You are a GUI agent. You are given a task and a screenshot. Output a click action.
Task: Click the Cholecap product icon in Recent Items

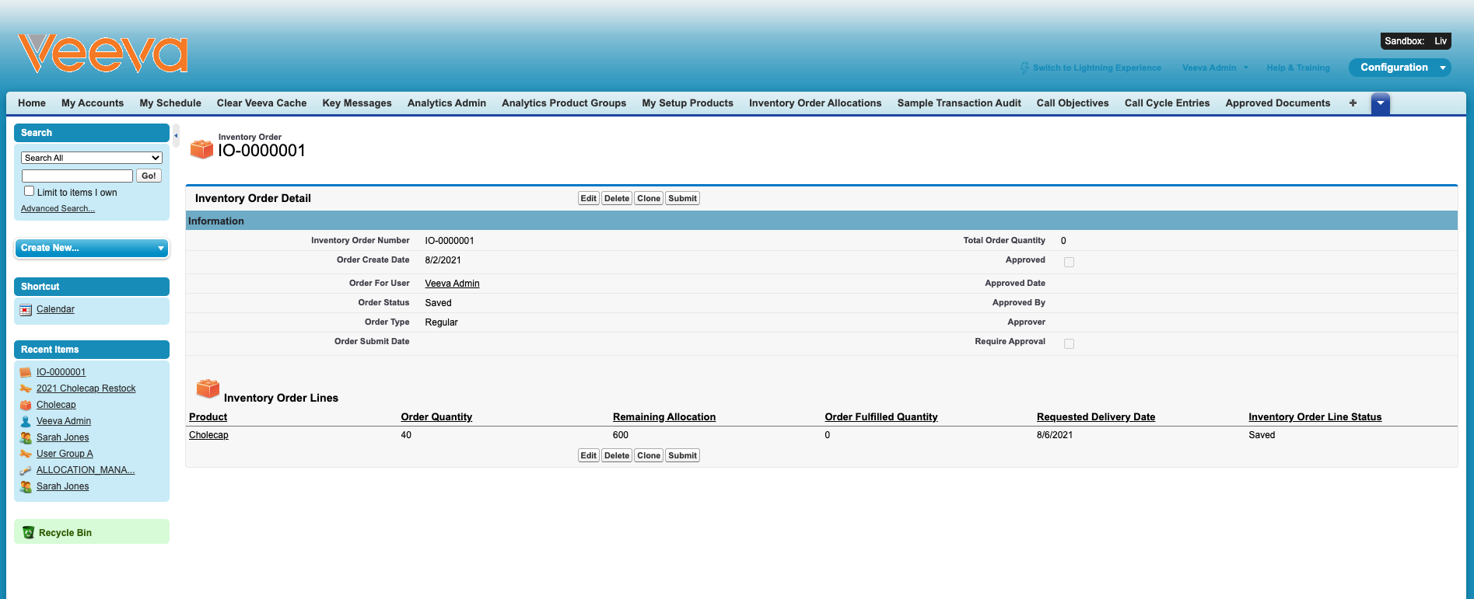pos(26,405)
